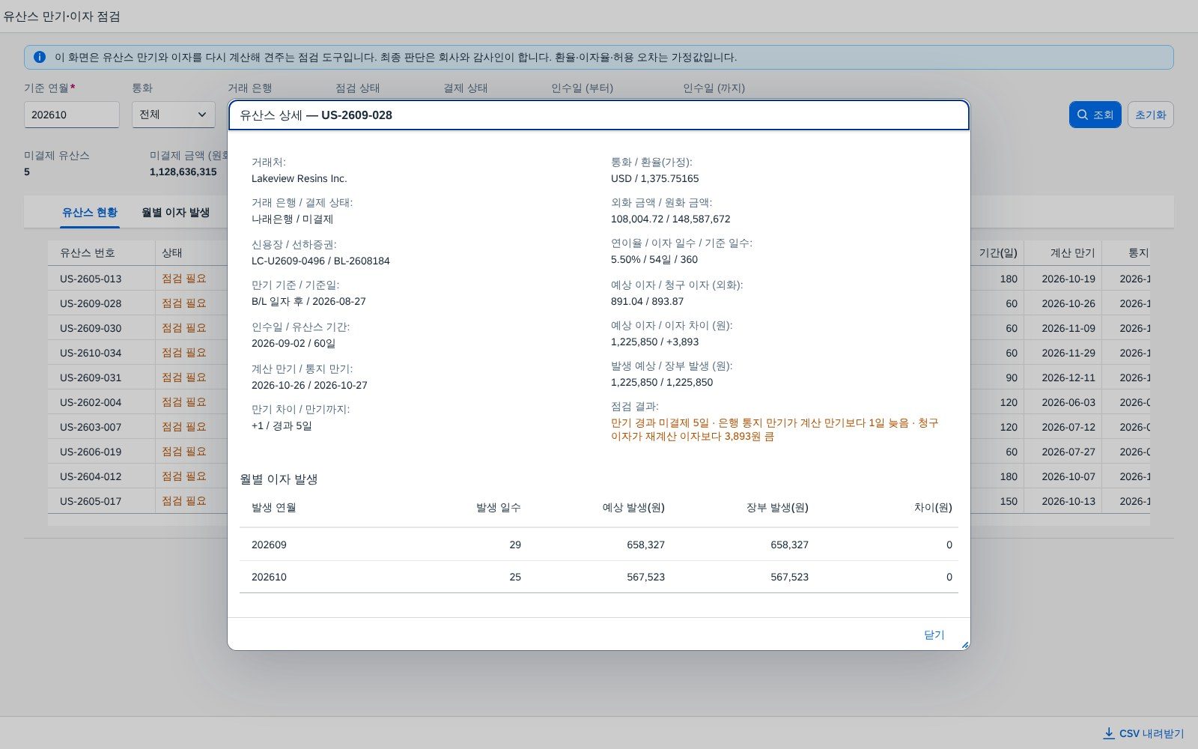Click the 567,523 예상 발생 cell
1198x749 pixels.
645,577
